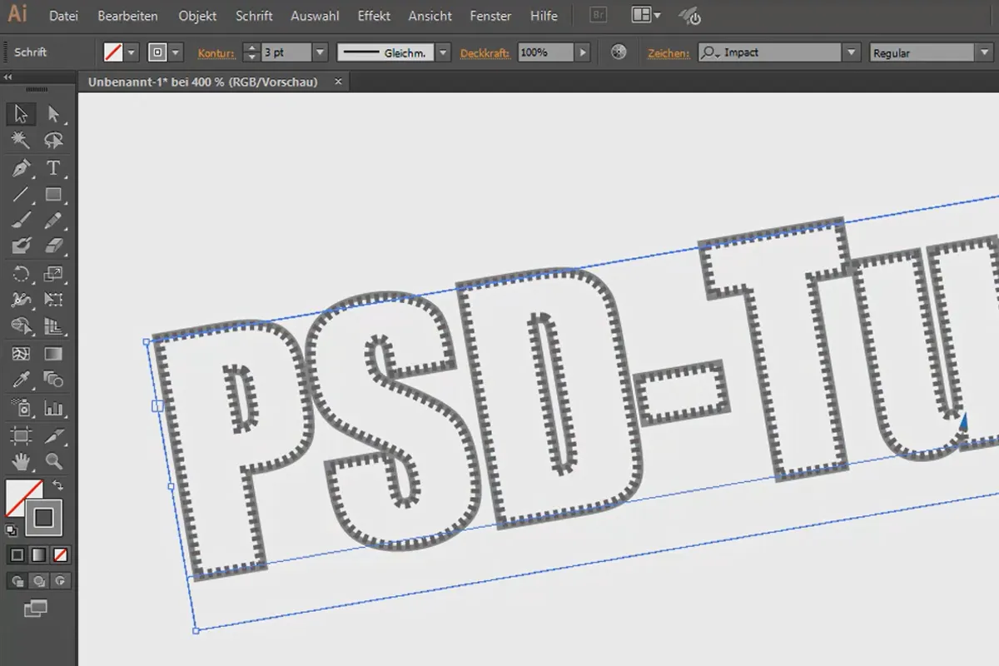This screenshot has width=999, height=666.
Task: Activate the Lasso tool
Action: (53, 141)
